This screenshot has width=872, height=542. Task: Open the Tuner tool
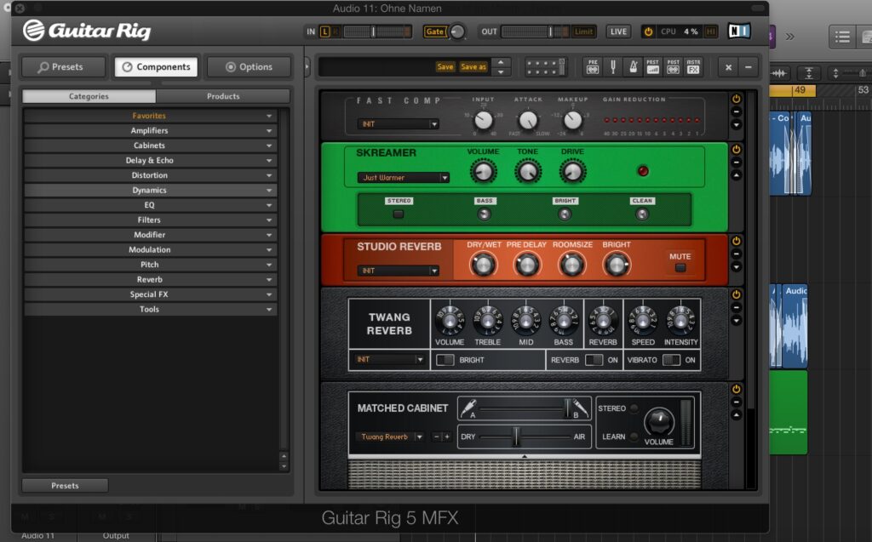click(613, 66)
